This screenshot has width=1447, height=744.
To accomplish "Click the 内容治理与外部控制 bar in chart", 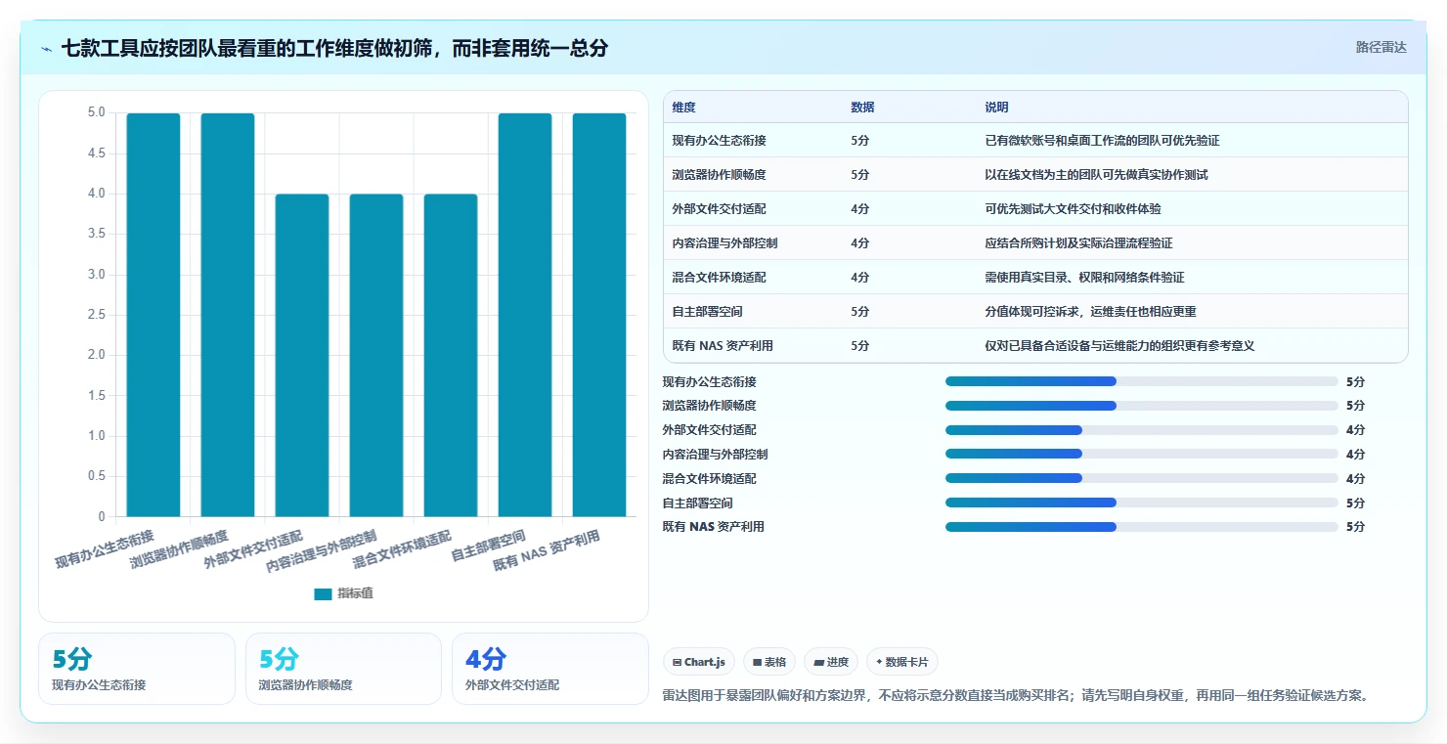I will (376, 355).
